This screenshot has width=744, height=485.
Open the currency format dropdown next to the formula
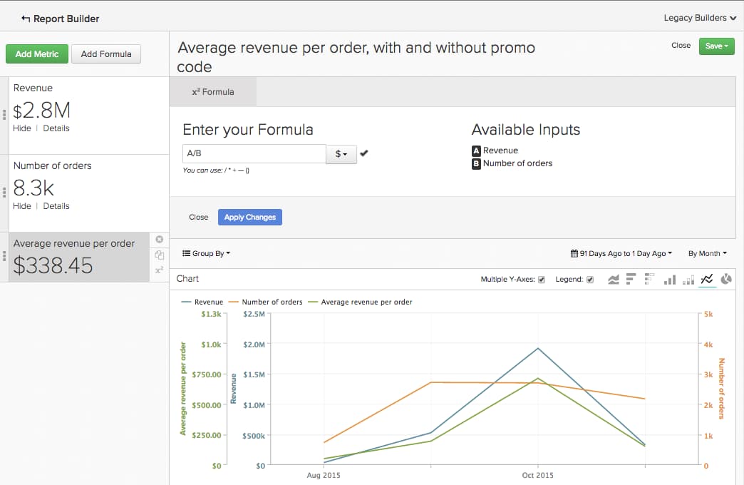pyautogui.click(x=341, y=153)
